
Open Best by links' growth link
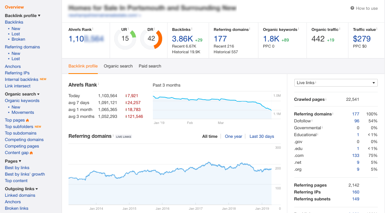coord(25,174)
